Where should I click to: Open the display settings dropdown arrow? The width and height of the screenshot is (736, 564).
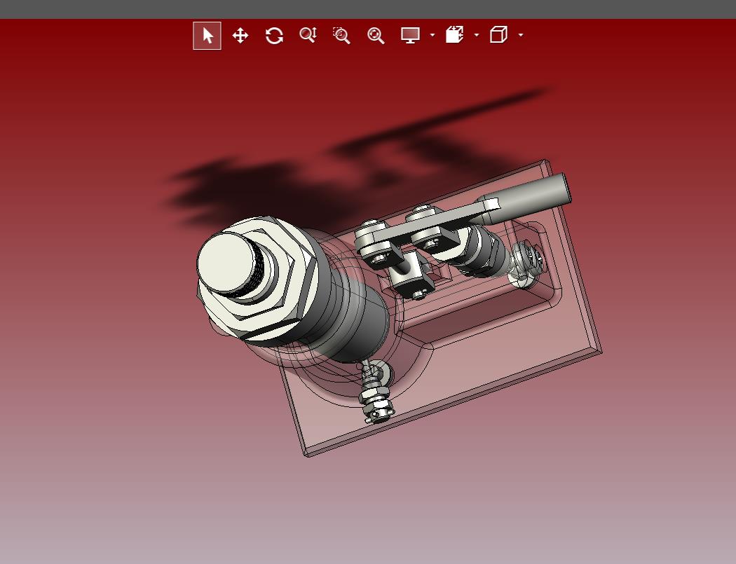click(x=432, y=35)
